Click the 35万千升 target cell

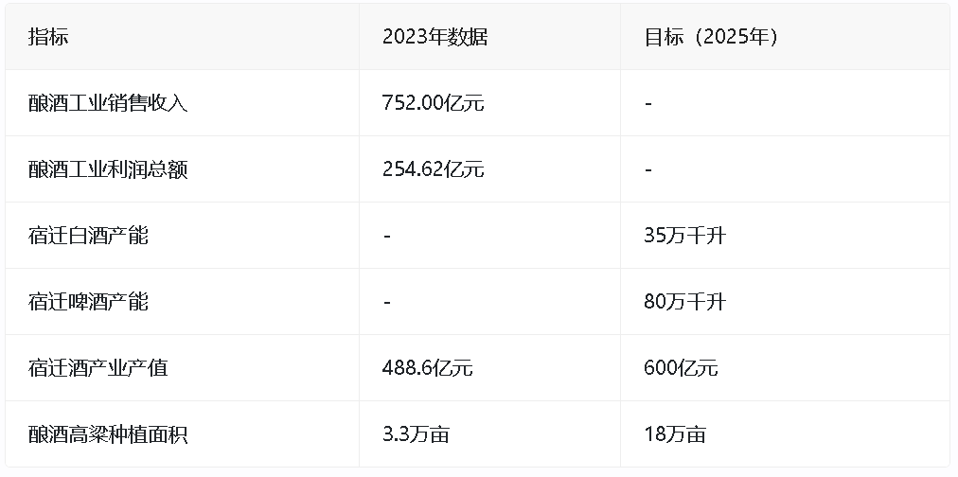[x=683, y=236]
